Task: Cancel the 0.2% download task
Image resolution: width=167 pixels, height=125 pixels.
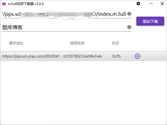Action: point(137,56)
